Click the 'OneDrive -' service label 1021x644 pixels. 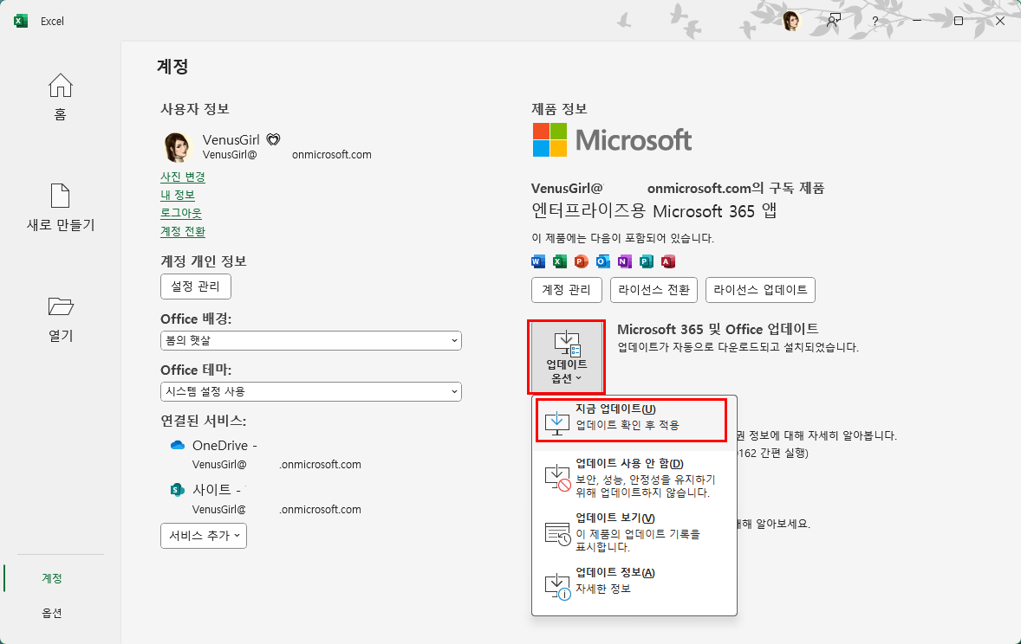224,446
